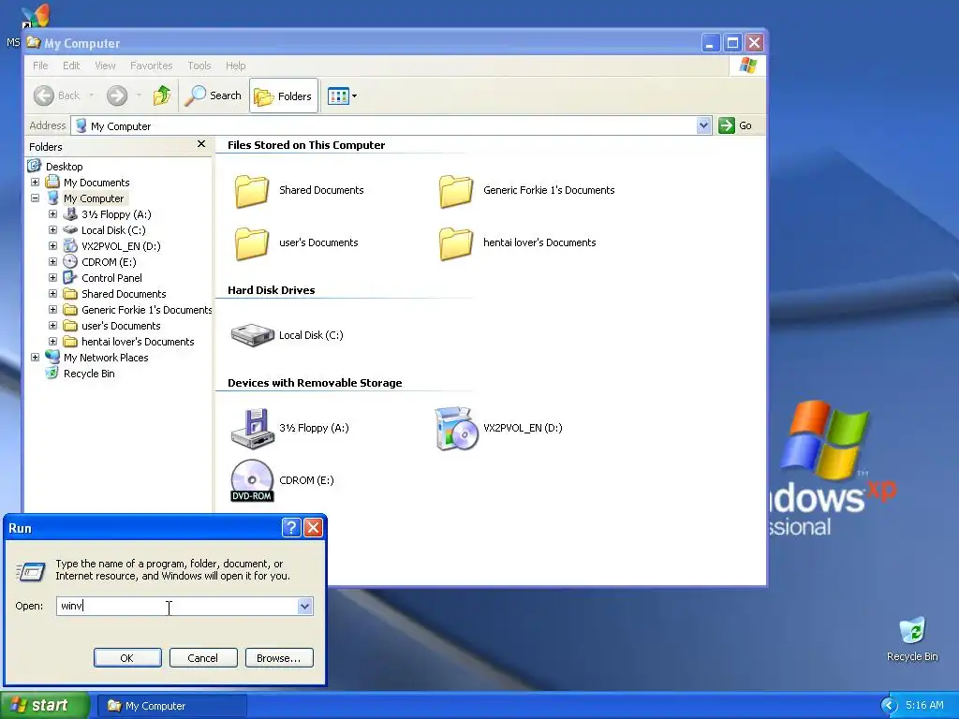Click the Start button
The height and width of the screenshot is (719, 959).
(x=44, y=705)
